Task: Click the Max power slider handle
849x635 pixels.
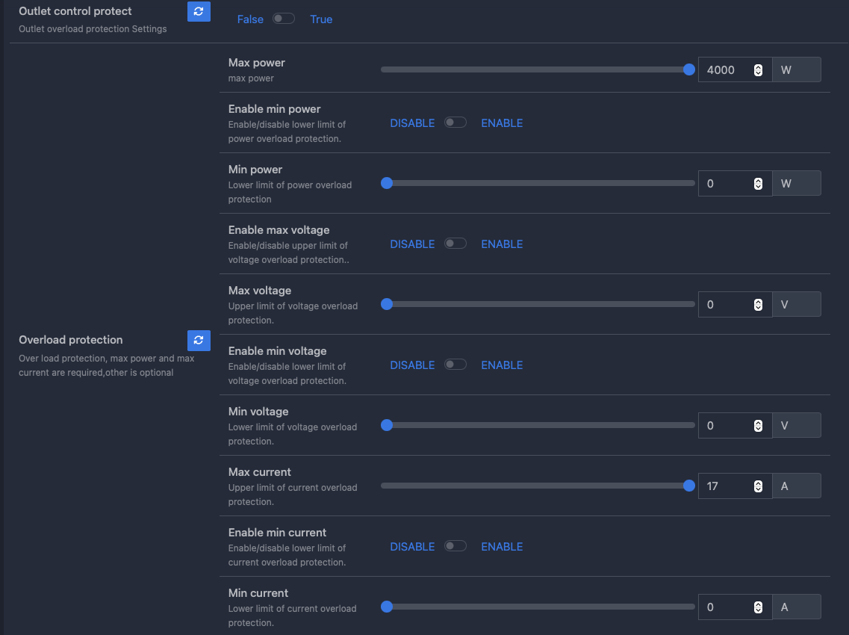Action: click(688, 69)
